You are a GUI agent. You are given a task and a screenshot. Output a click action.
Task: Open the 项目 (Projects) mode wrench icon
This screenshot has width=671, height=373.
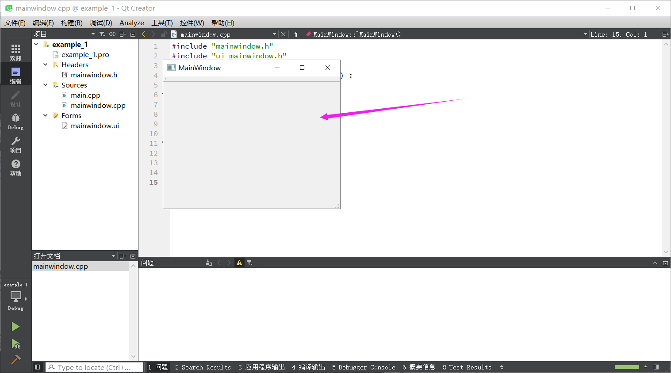(15, 144)
